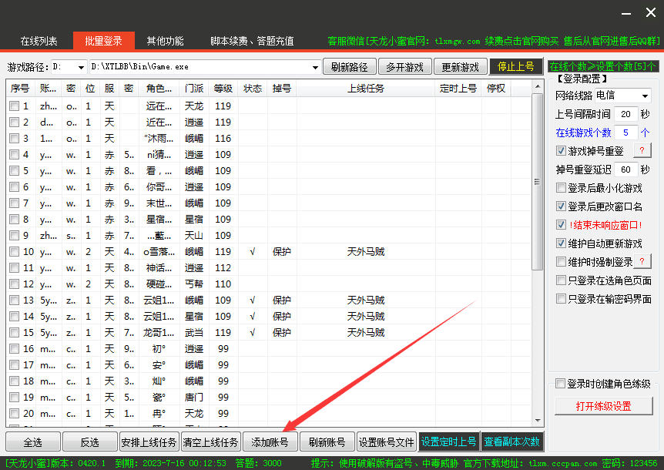Screen dimensions: 664x470
Task: Select the 丐帮 cell in row 12
Action: (194, 284)
